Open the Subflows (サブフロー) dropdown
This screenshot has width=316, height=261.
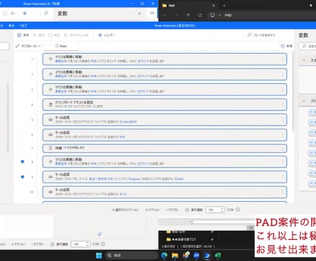coord(28,46)
